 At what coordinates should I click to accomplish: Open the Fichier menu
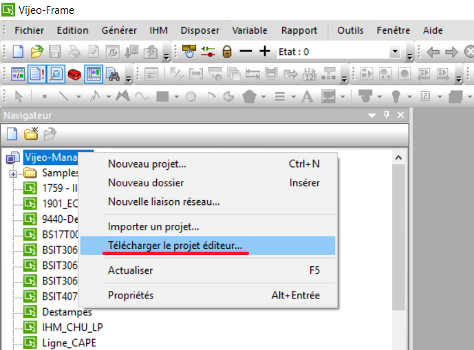point(30,30)
